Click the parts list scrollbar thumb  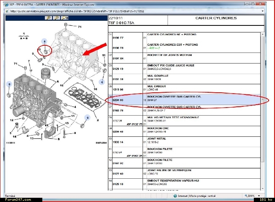(263, 99)
